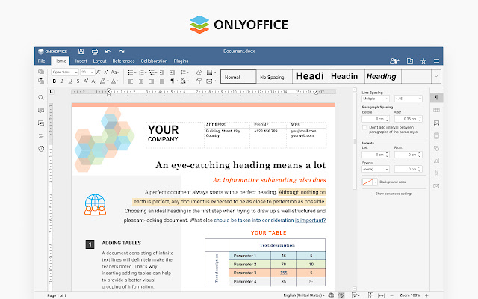Open the About info icon in left sidebar

(41, 149)
